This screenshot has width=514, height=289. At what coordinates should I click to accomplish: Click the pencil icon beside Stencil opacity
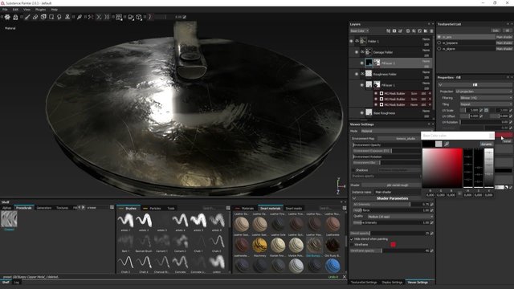tap(432, 234)
